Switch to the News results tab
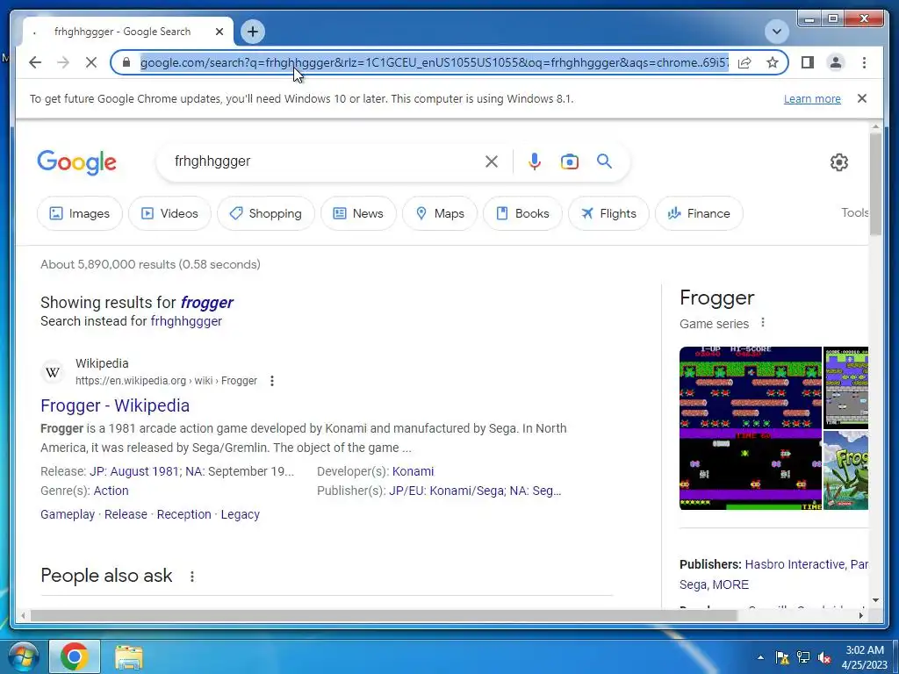 tap(358, 213)
